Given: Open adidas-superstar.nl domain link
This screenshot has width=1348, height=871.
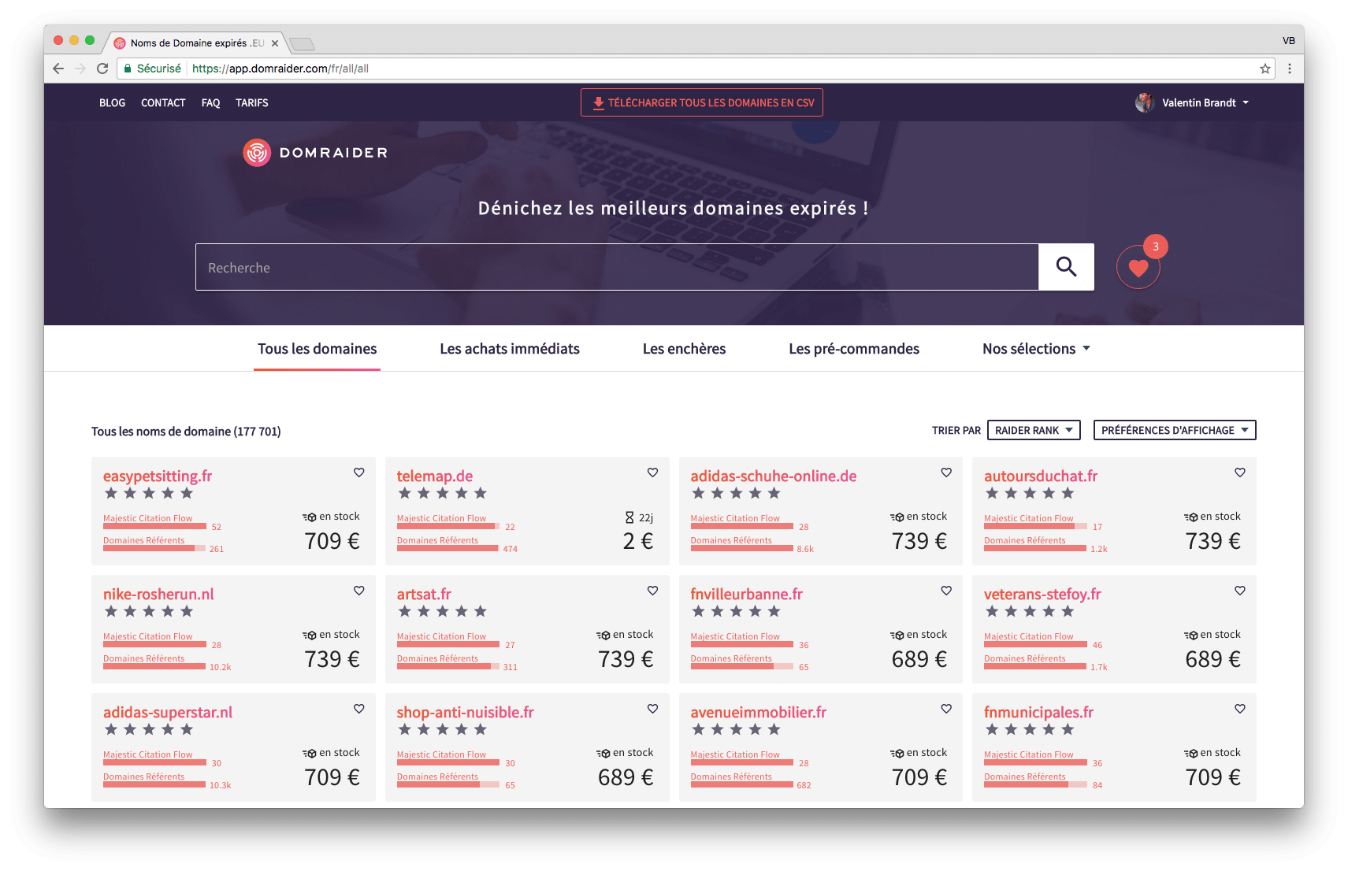Looking at the screenshot, I should pyautogui.click(x=168, y=712).
